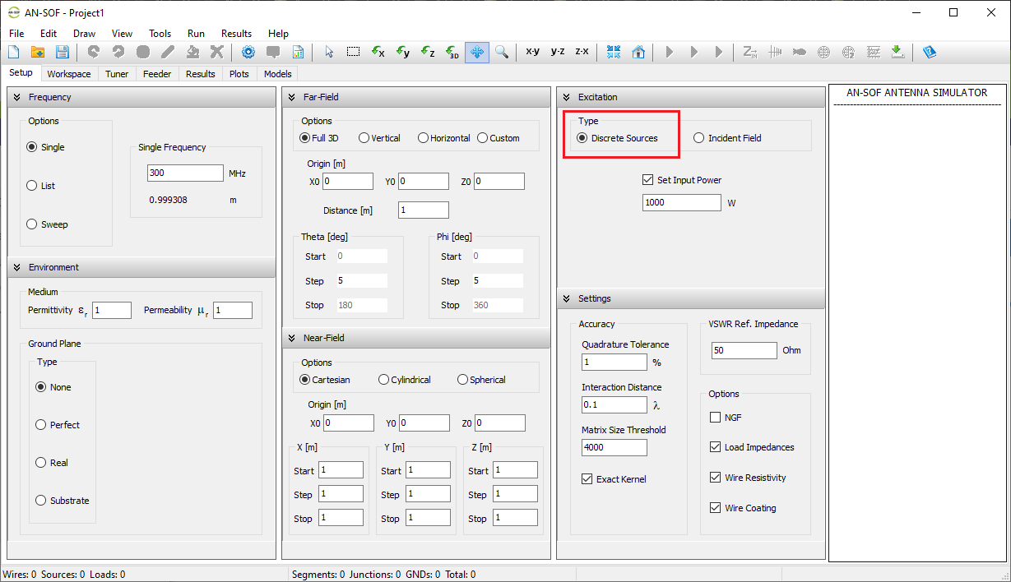1011x582 pixels.
Task: Click the speech bubble comment icon
Action: click(x=273, y=52)
